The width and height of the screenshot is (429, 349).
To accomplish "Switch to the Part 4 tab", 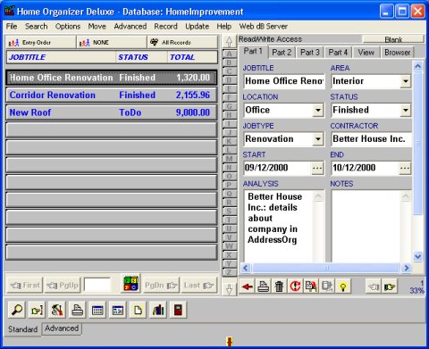I will pos(338,53).
